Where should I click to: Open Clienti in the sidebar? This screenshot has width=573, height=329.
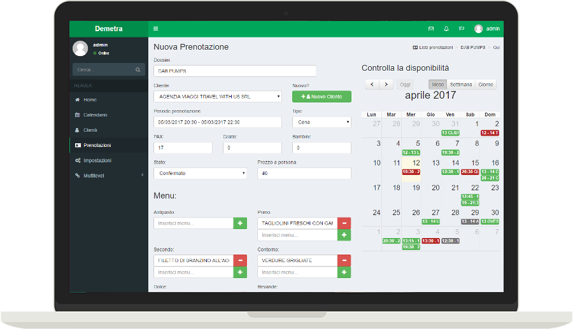pyautogui.click(x=90, y=130)
